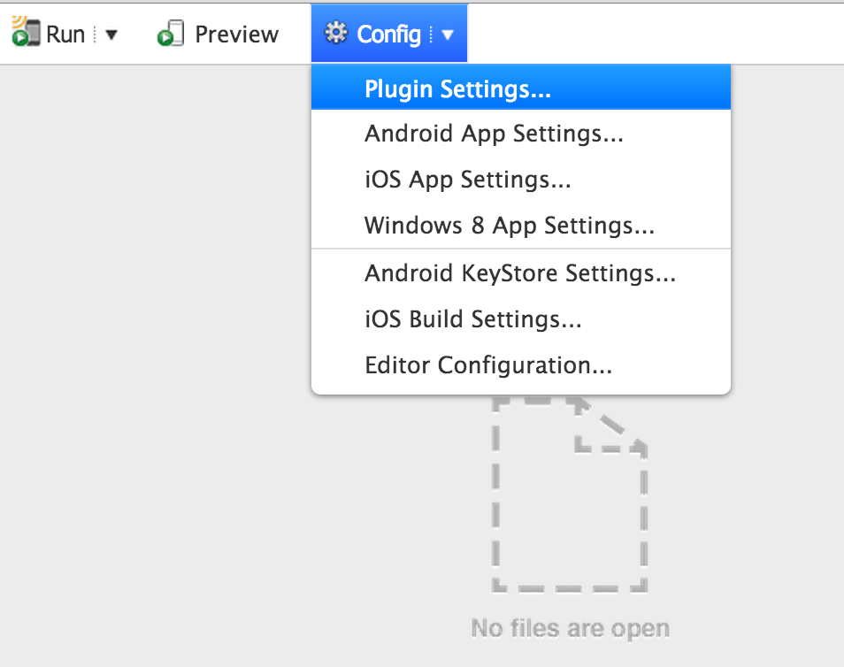Collapse the Config dropdown arrow
Viewport: 844px width, 667px height.
click(x=448, y=35)
